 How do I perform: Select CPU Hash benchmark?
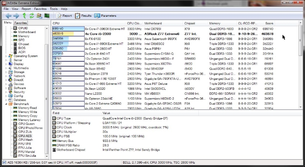pos(26,140)
